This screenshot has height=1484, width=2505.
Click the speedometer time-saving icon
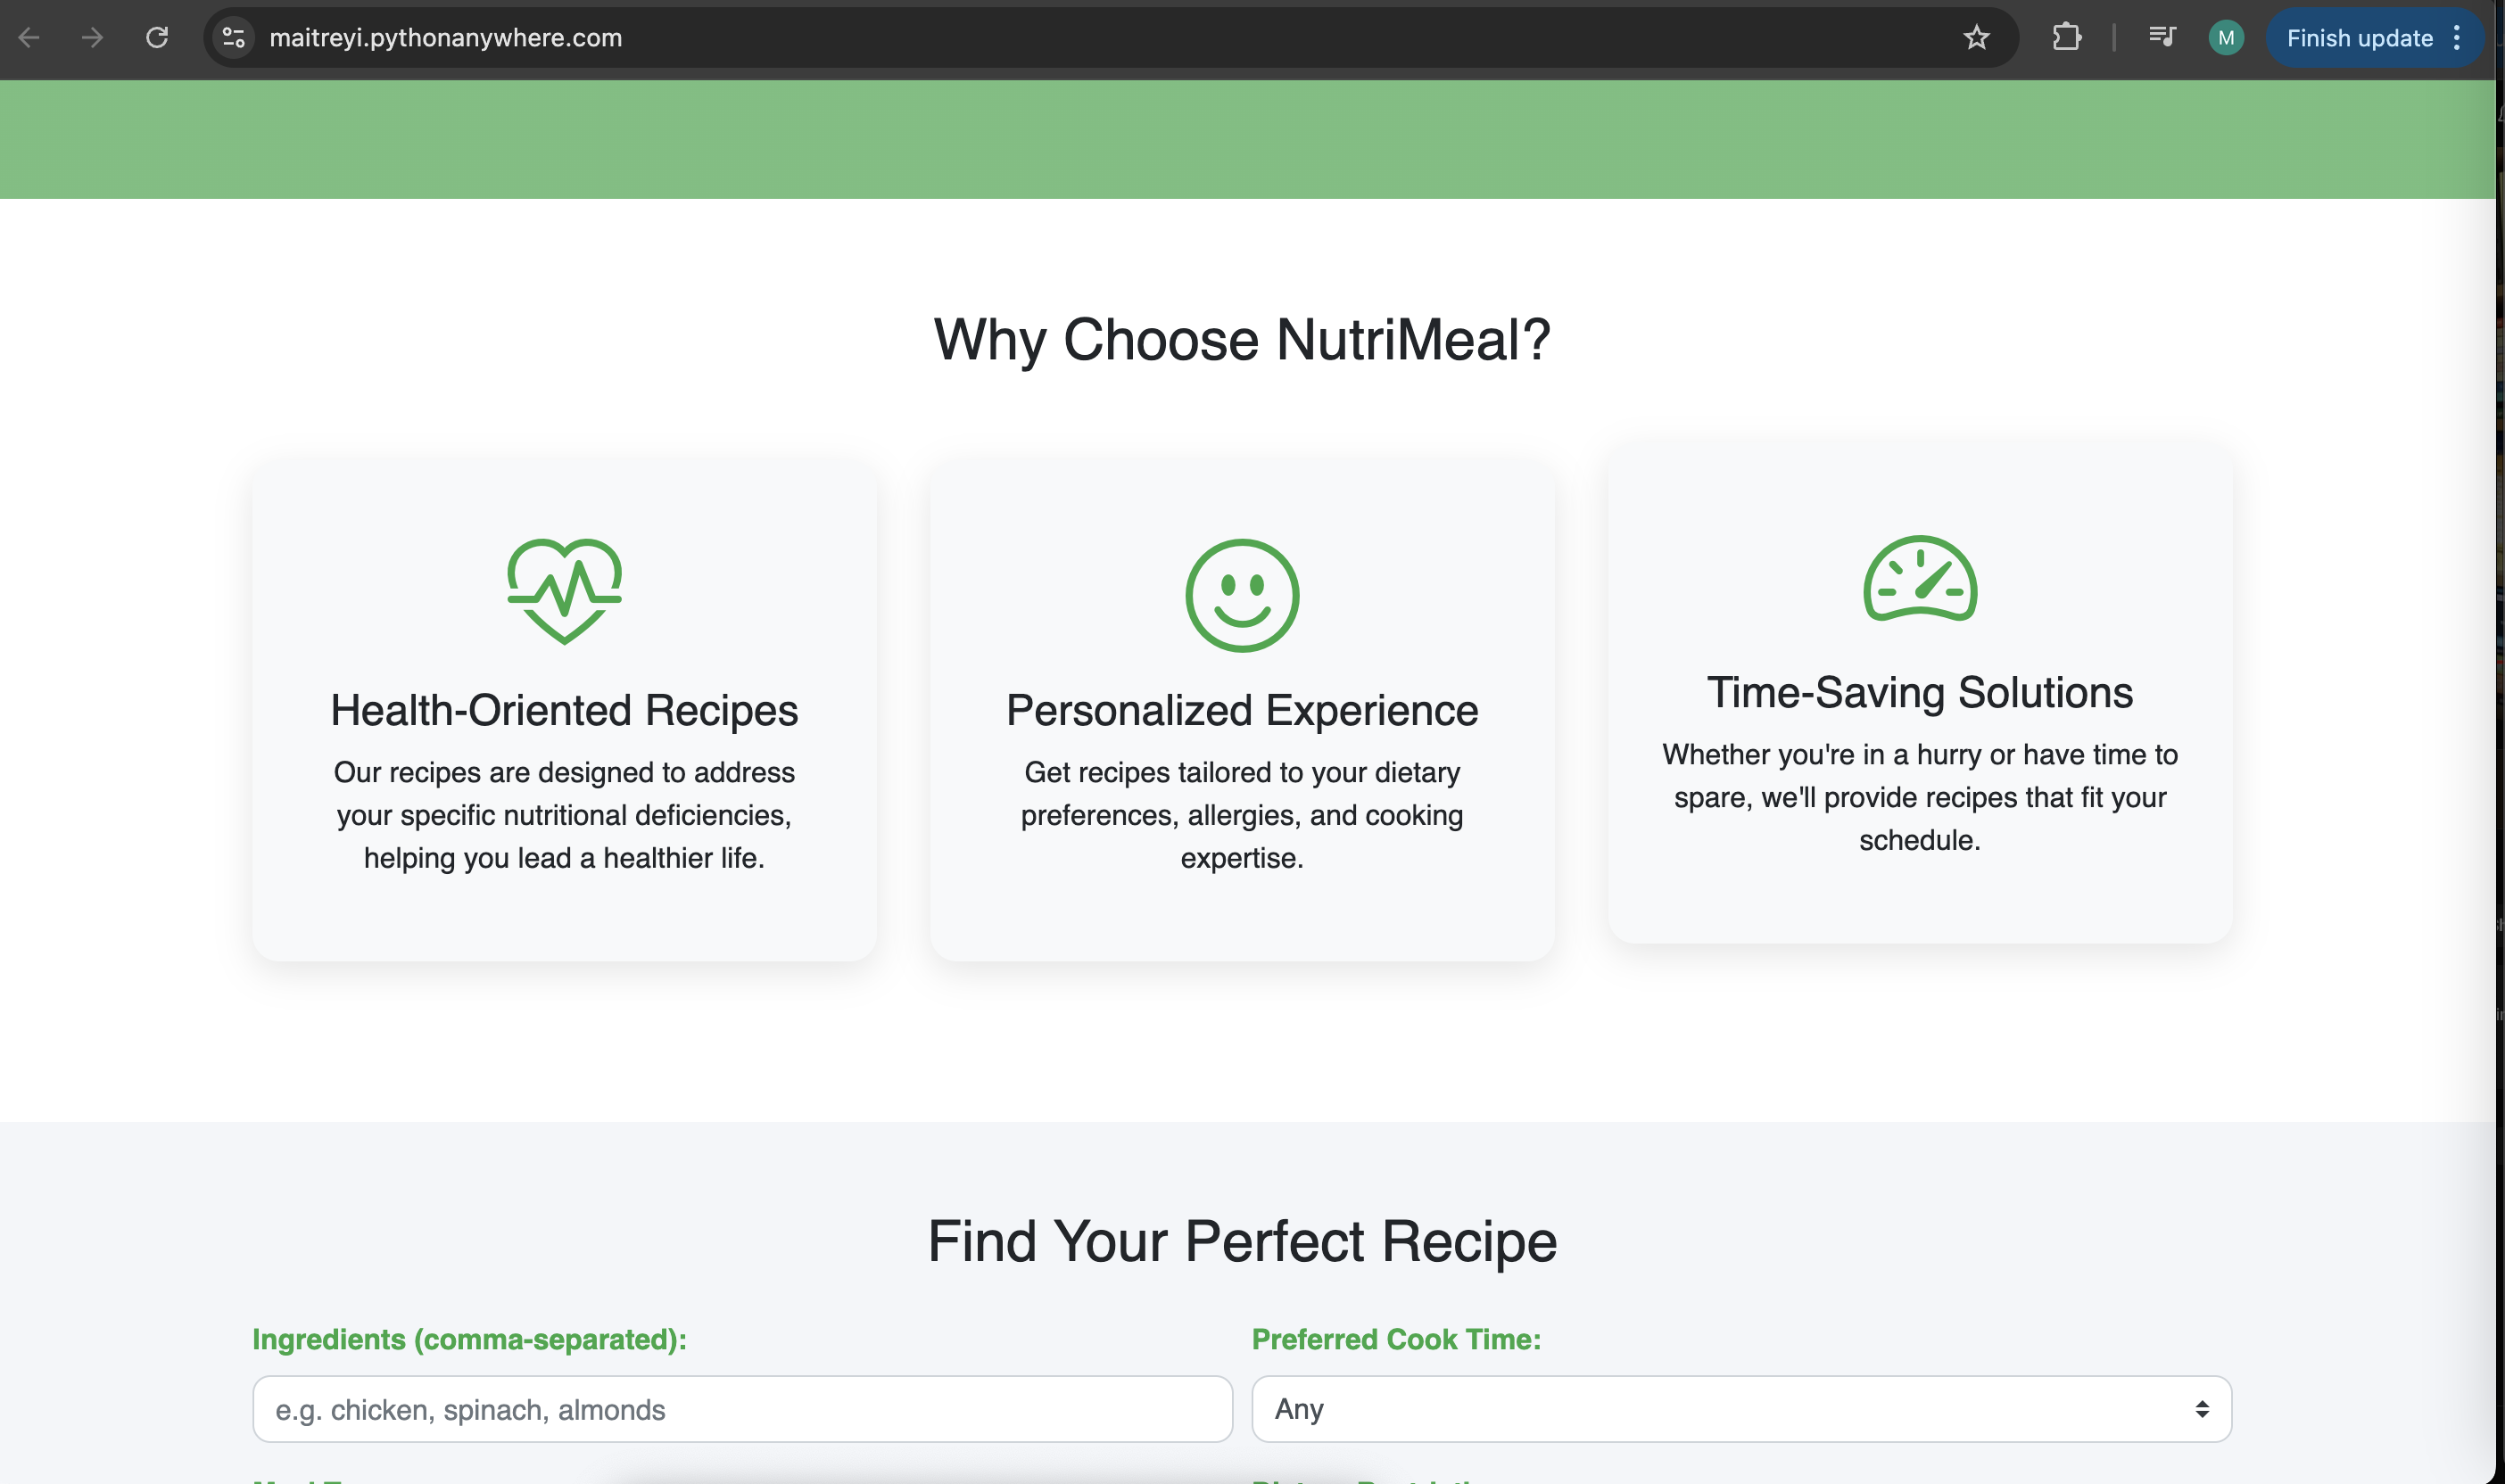(1919, 579)
